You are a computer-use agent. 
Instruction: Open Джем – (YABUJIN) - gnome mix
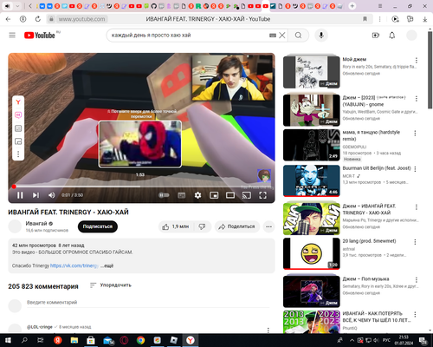click(312, 110)
